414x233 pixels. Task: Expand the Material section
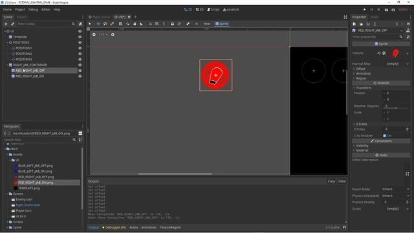coord(362,150)
